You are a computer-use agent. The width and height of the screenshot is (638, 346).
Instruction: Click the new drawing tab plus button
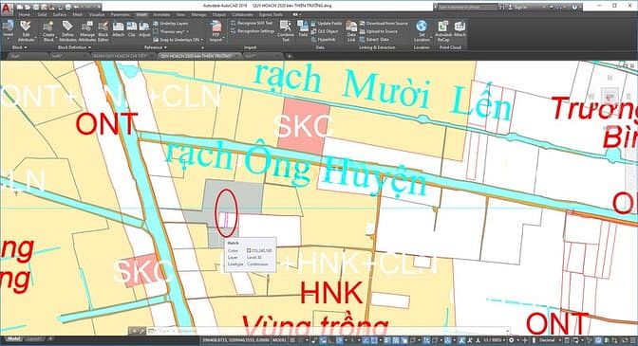click(x=290, y=56)
